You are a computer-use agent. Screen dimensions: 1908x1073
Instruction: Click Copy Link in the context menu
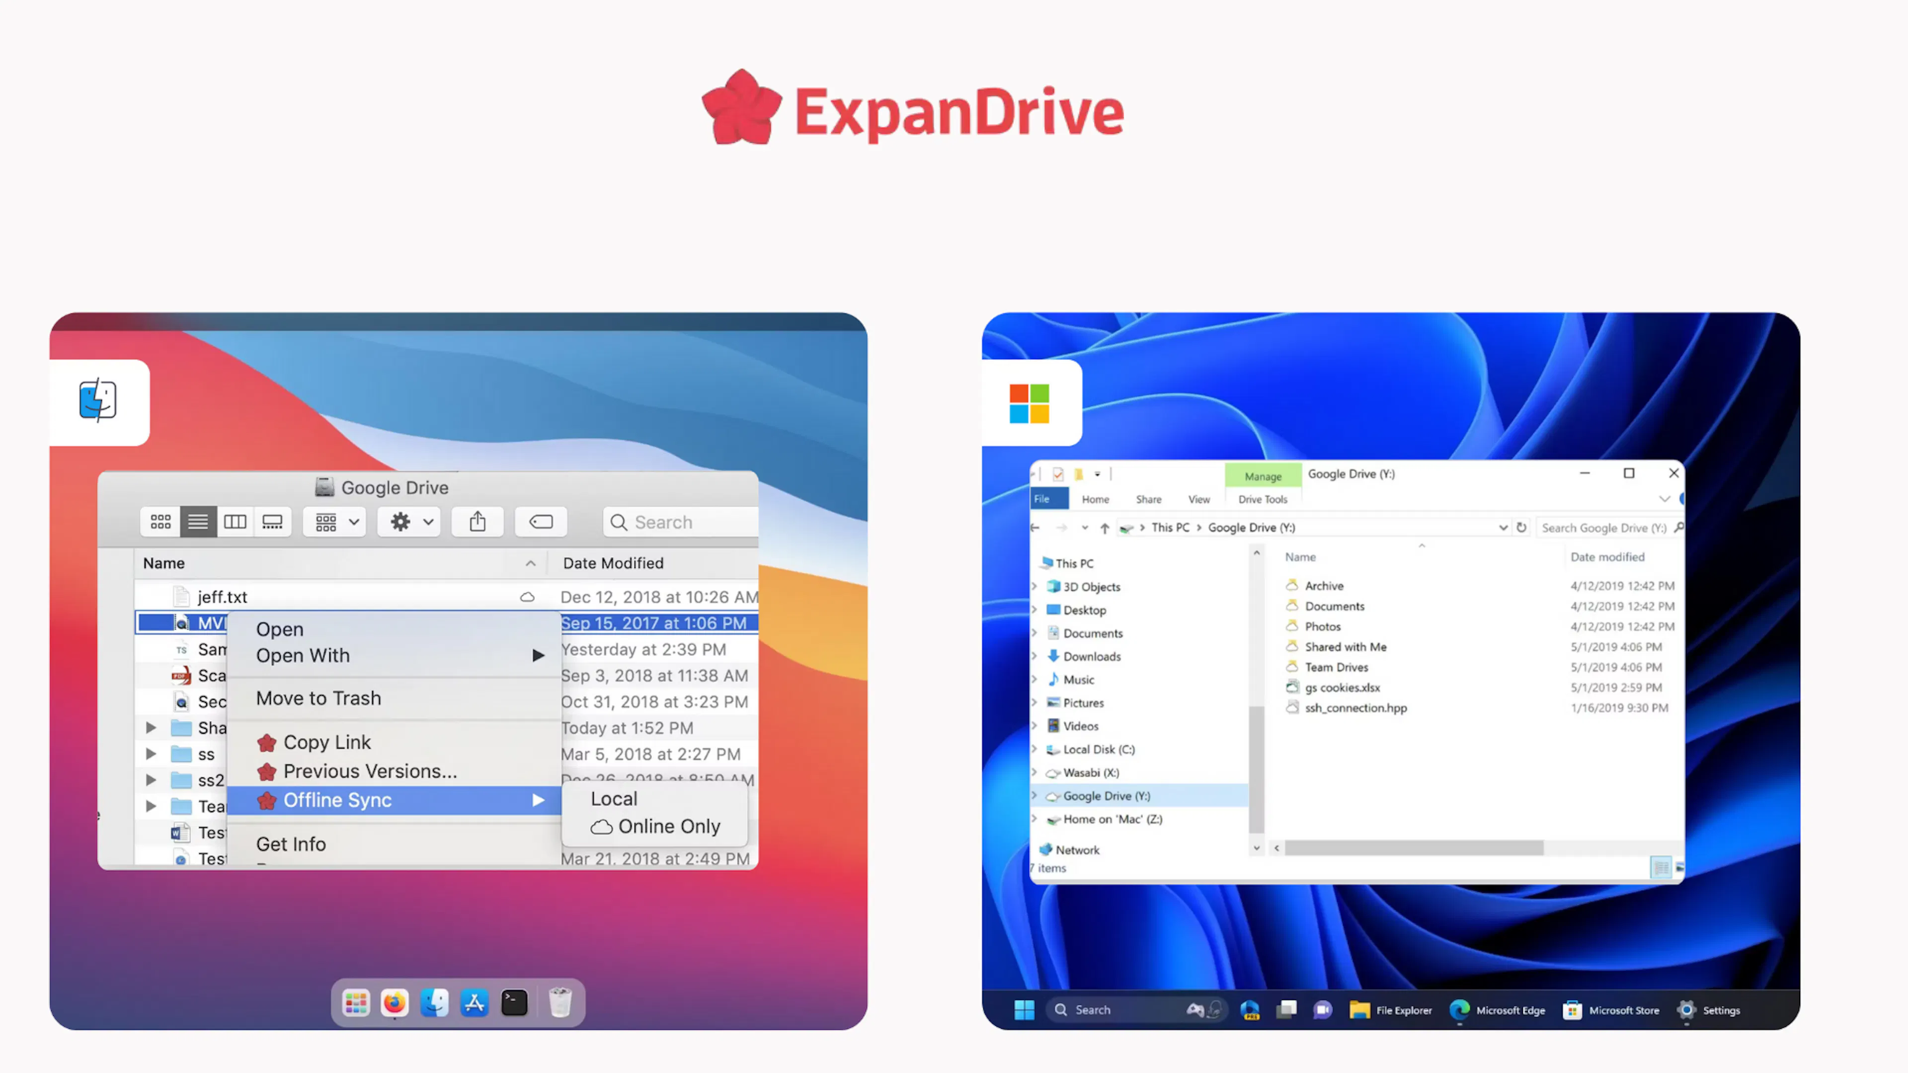coord(326,742)
